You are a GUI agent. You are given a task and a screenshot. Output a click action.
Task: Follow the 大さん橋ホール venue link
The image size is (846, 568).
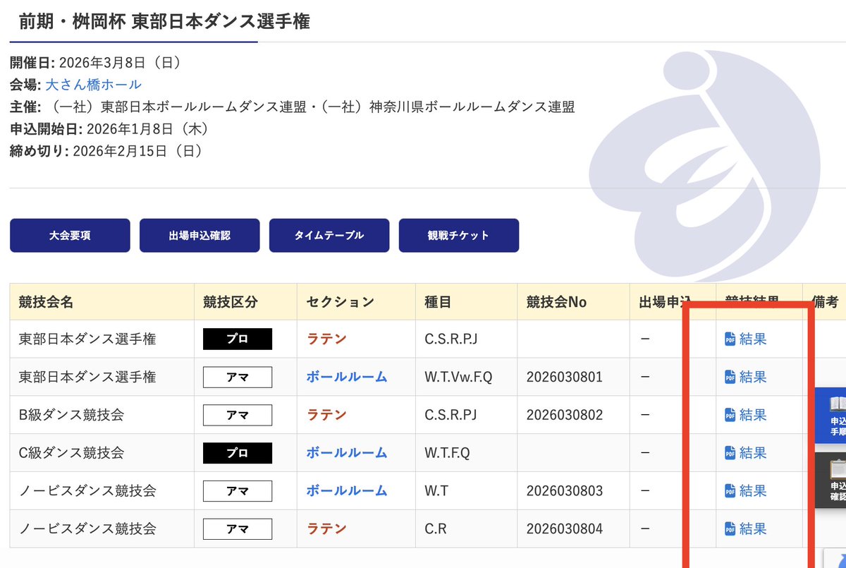click(93, 85)
